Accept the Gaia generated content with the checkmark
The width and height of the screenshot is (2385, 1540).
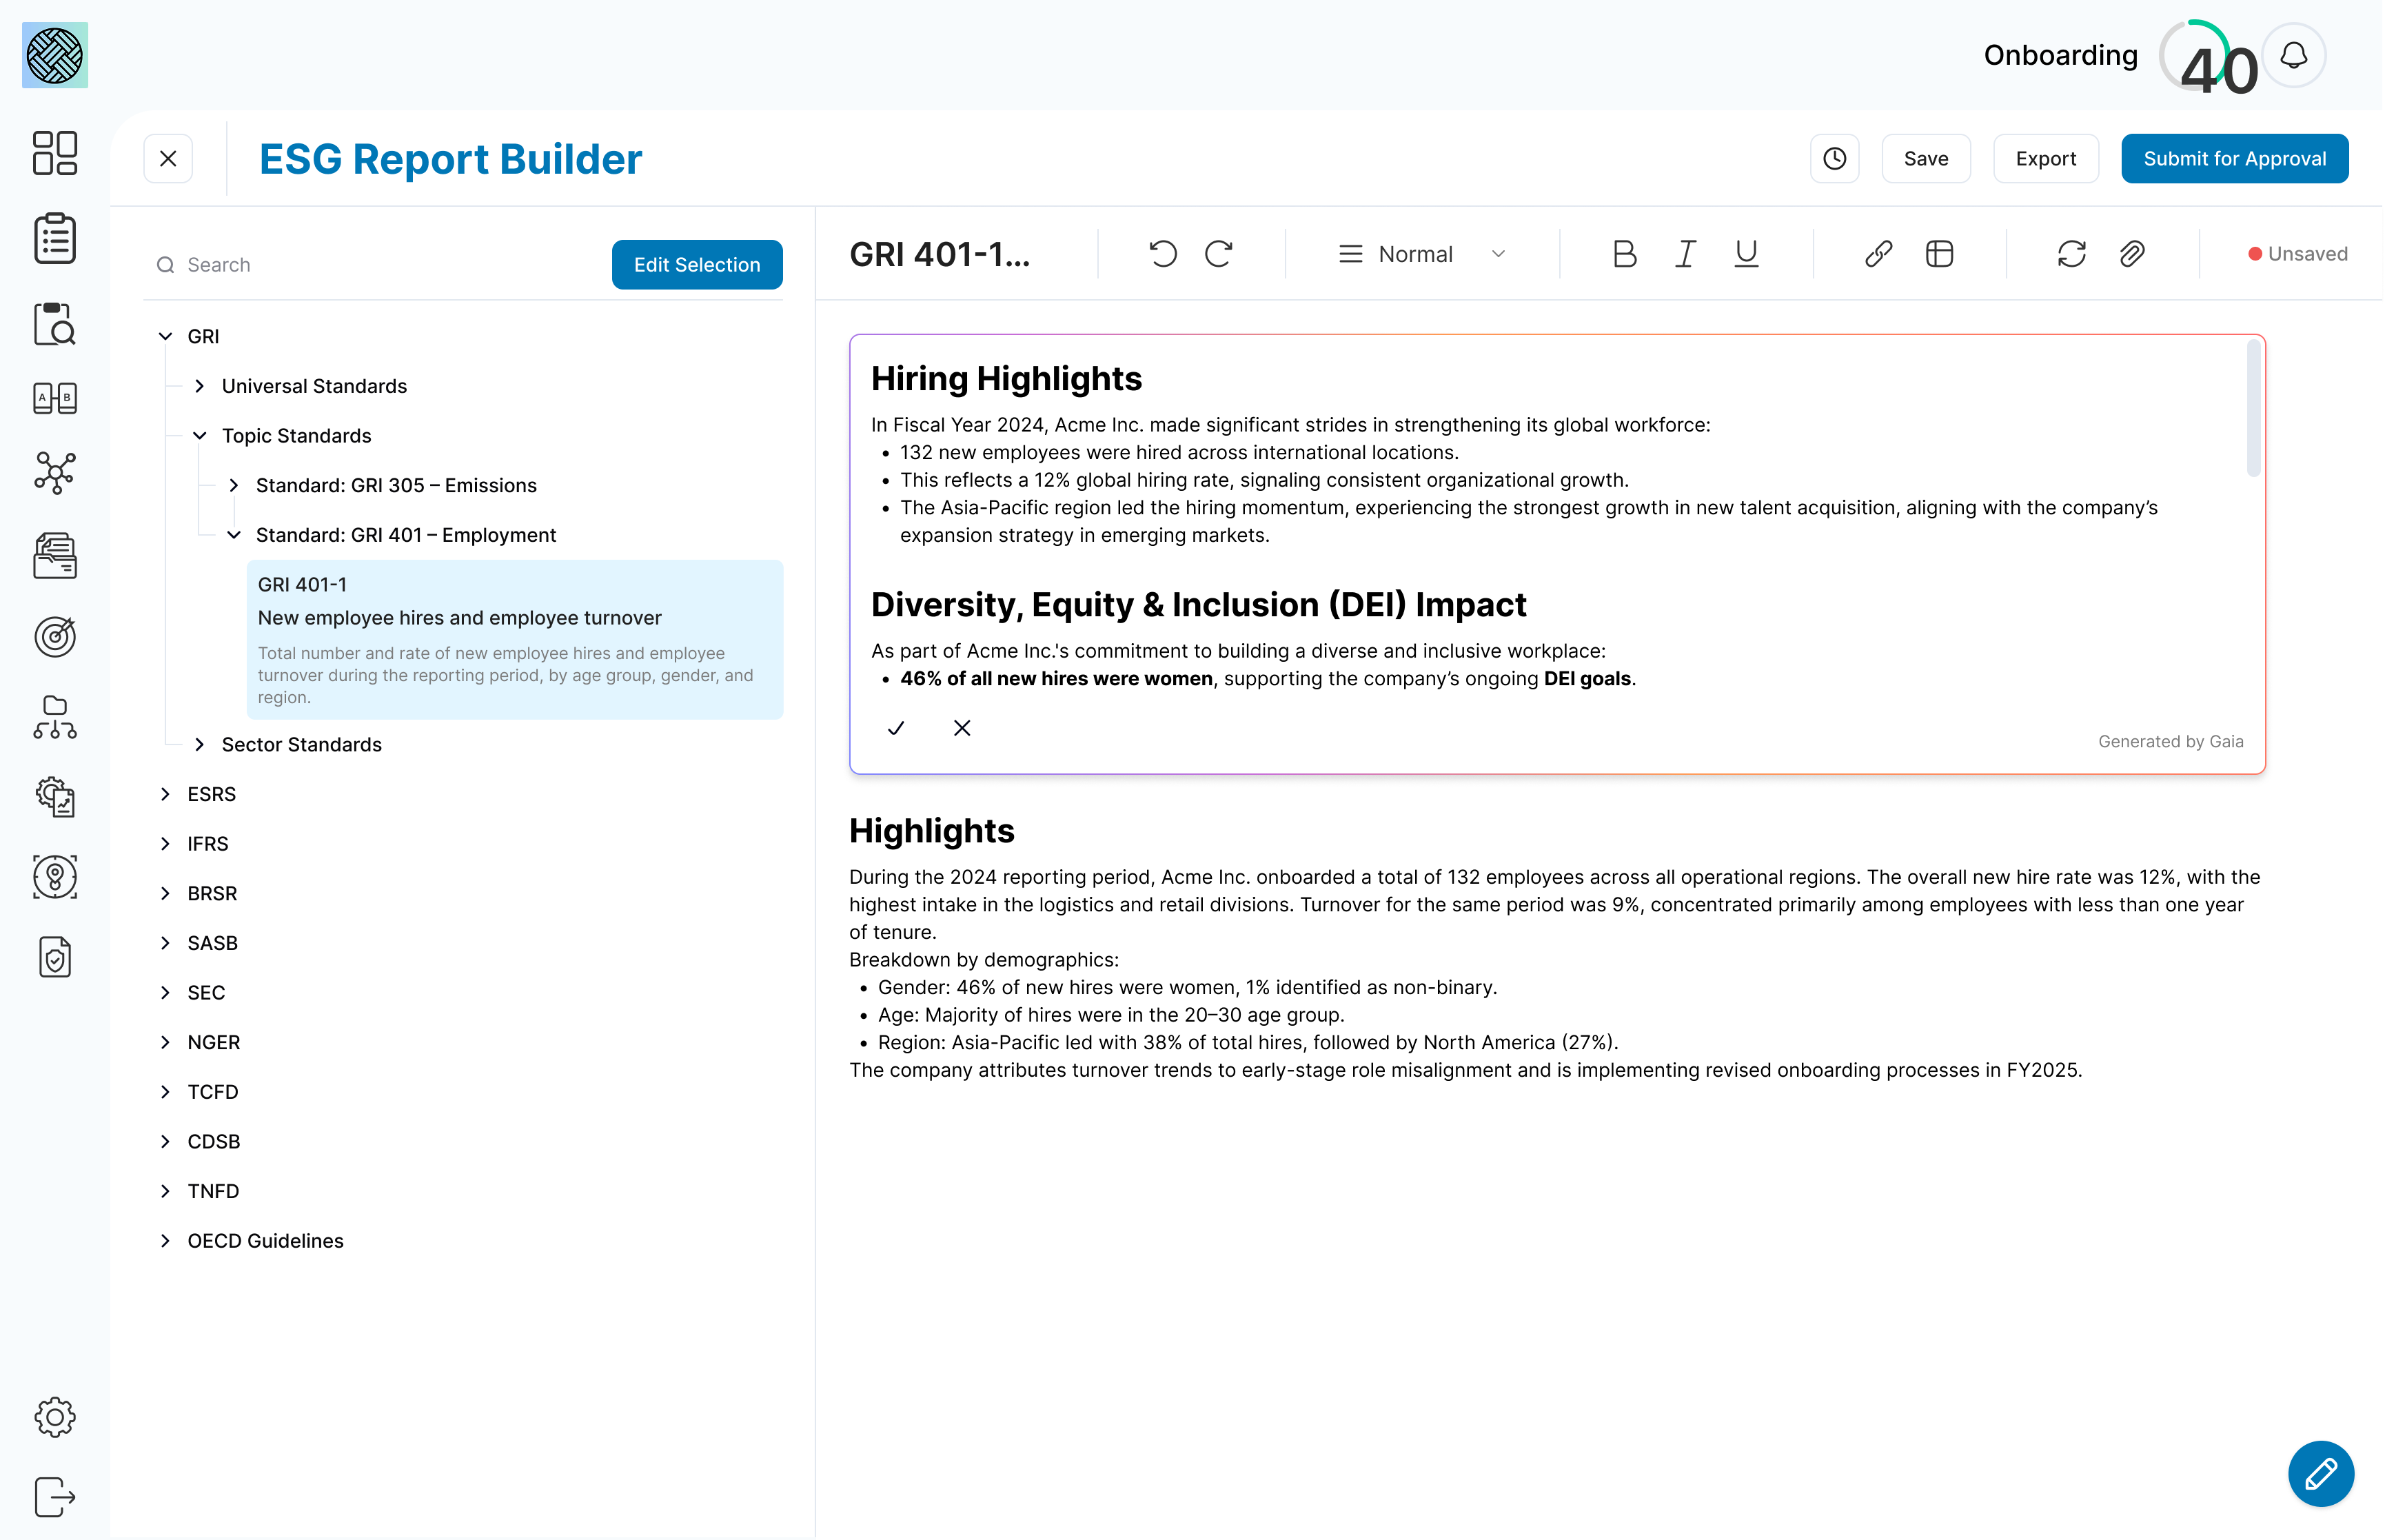[x=896, y=728]
